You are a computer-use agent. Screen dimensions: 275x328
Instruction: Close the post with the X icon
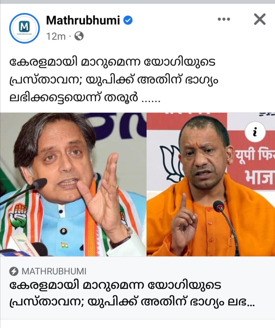[x=260, y=19]
